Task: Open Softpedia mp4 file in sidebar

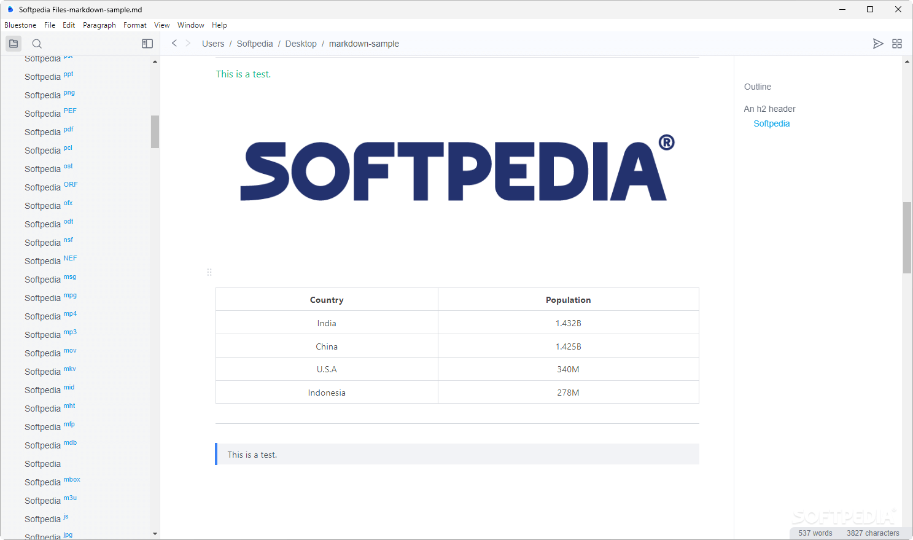Action: click(x=50, y=316)
